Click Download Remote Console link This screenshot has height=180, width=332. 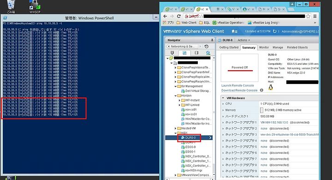239,90
